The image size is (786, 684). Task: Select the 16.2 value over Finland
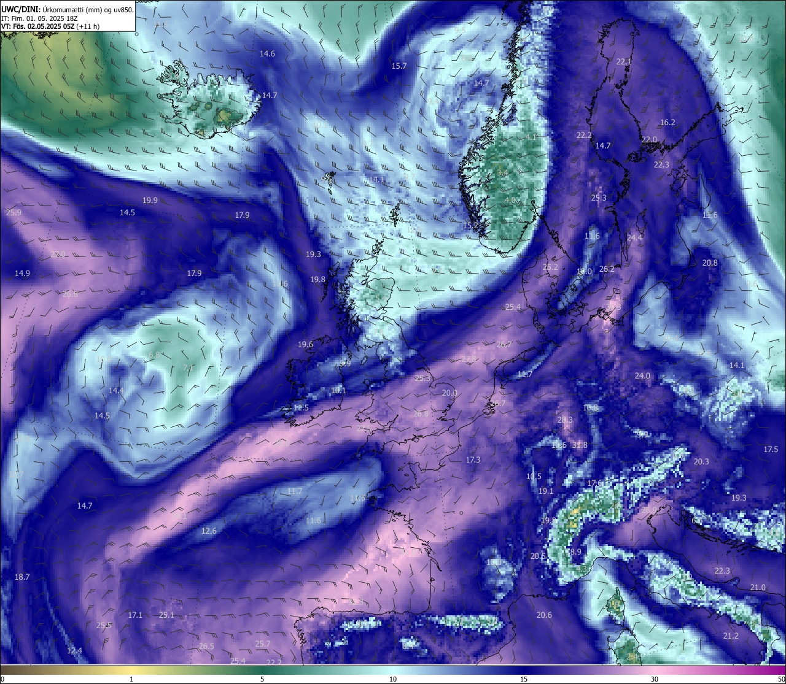pyautogui.click(x=667, y=123)
